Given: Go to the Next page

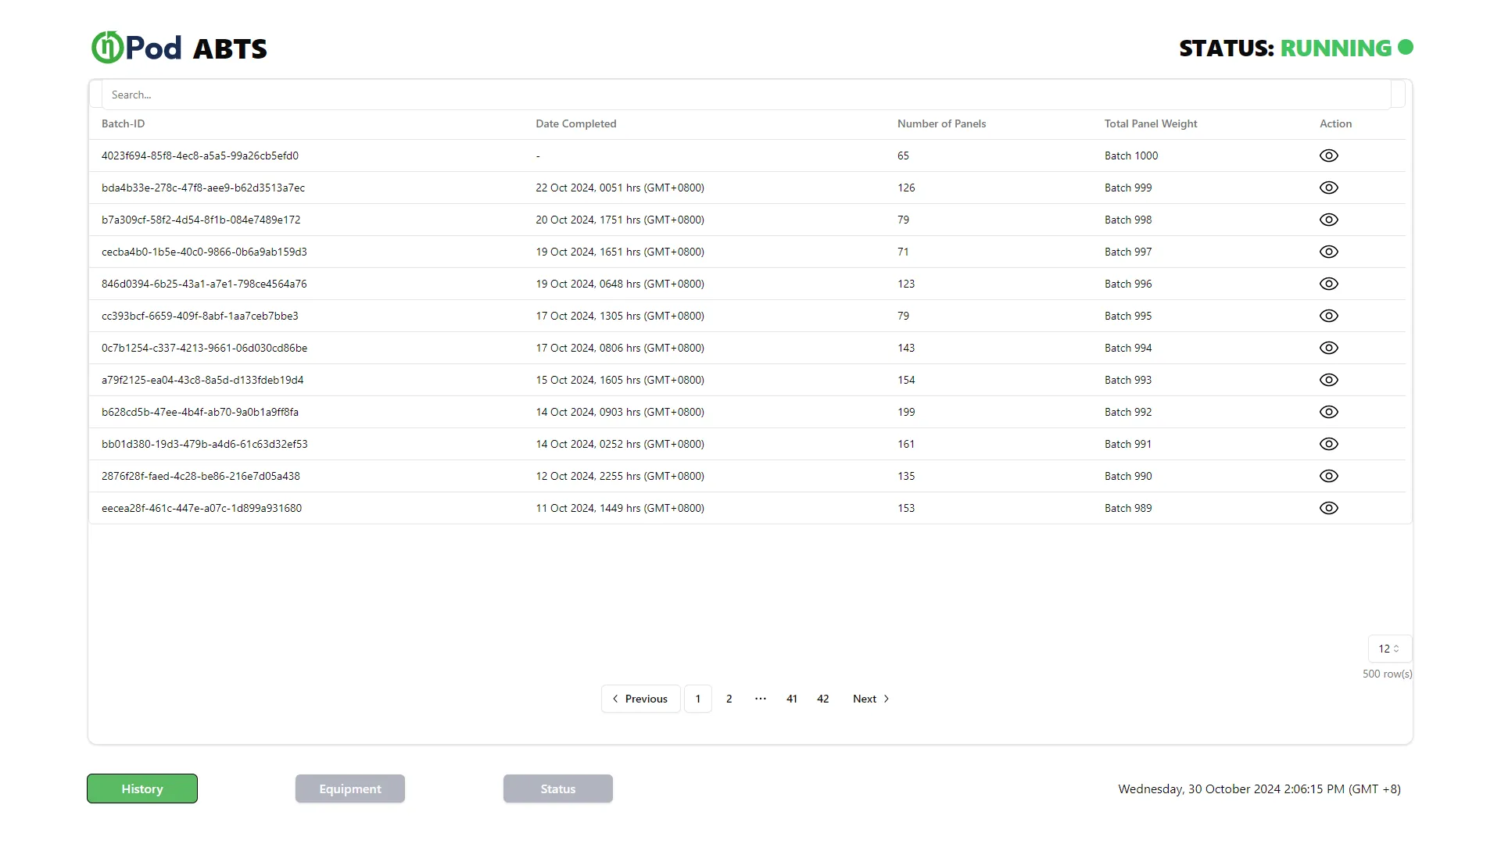Looking at the screenshot, I should (871, 699).
